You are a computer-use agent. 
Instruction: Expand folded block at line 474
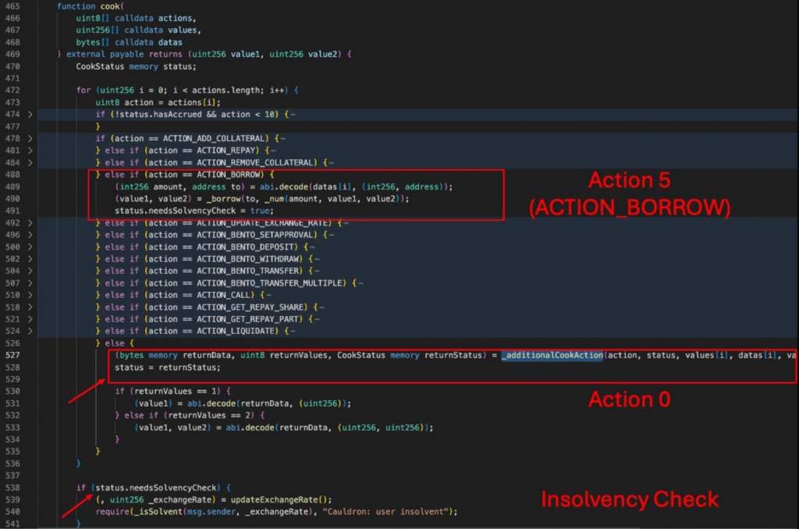[30, 115]
